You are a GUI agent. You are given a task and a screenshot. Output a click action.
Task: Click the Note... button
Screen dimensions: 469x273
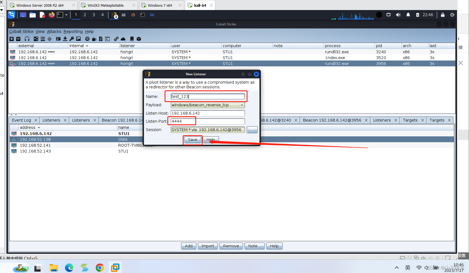(254, 246)
